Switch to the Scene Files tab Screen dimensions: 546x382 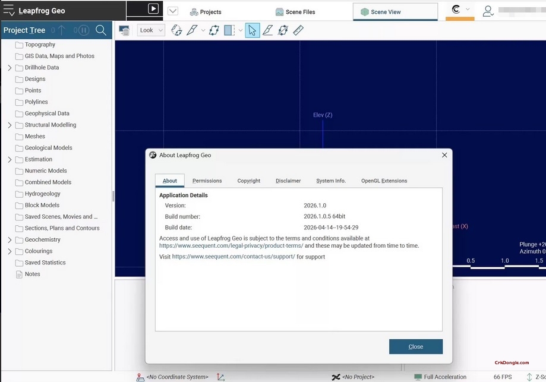(x=295, y=12)
